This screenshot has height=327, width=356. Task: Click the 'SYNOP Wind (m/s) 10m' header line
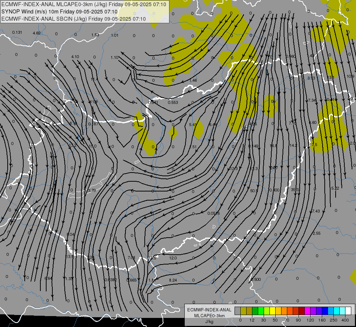click(x=60, y=12)
